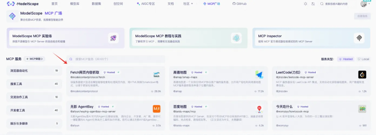Click the LeetCode logo icon
Viewport: 376px width, 135px height.
pos(362,75)
